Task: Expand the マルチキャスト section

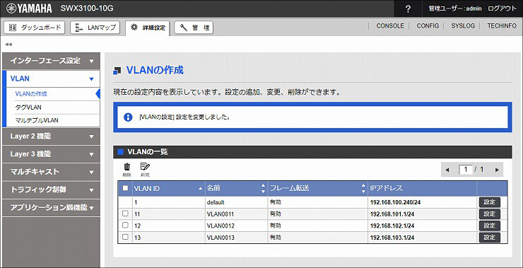Action: [51, 172]
